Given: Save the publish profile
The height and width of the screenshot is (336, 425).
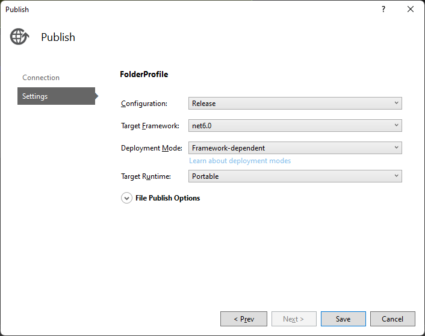Looking at the screenshot, I should coord(343,319).
